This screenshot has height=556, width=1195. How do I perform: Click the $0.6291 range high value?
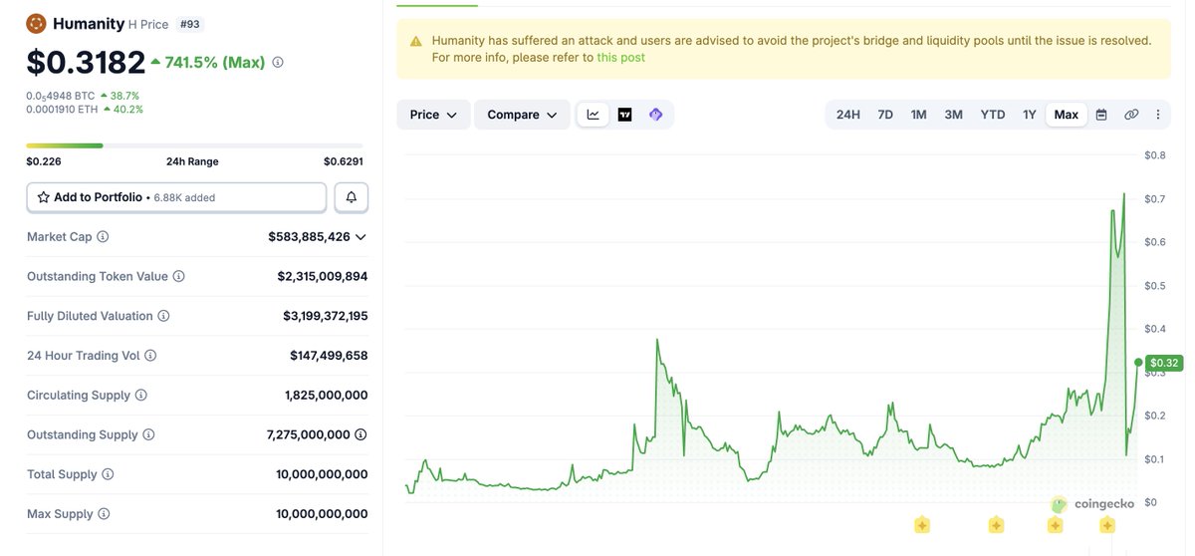(x=344, y=161)
